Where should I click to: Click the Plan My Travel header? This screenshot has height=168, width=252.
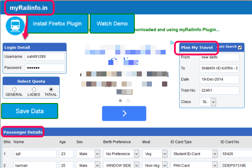[x=197, y=48]
